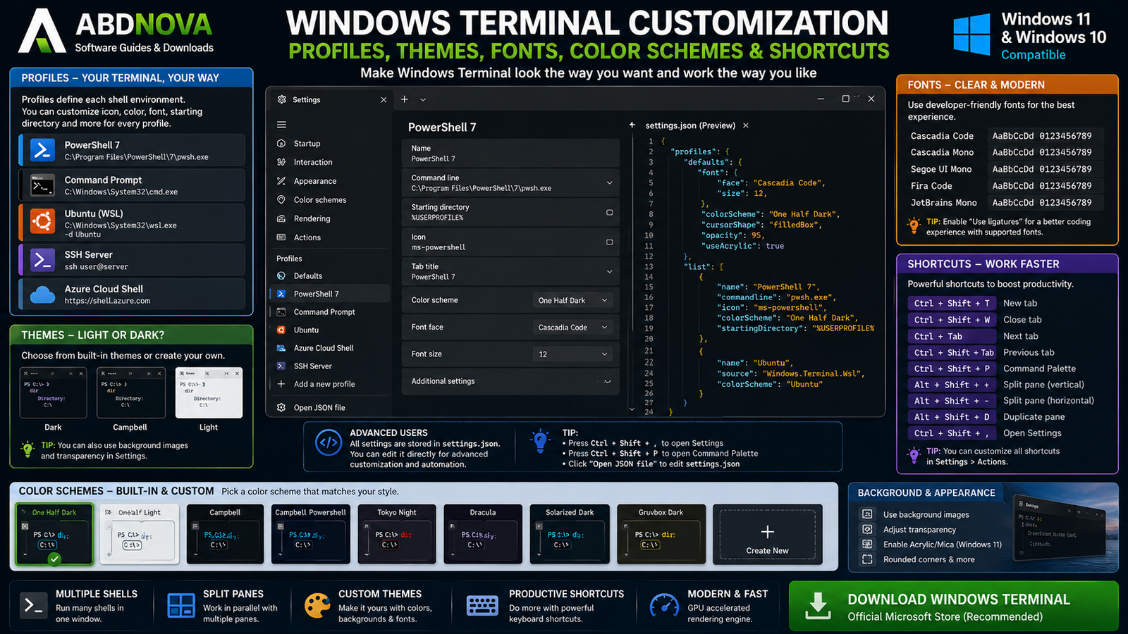This screenshot has width=1128, height=634.
Task: Click the Productive Shortcuts keyboard icon
Action: tap(482, 605)
